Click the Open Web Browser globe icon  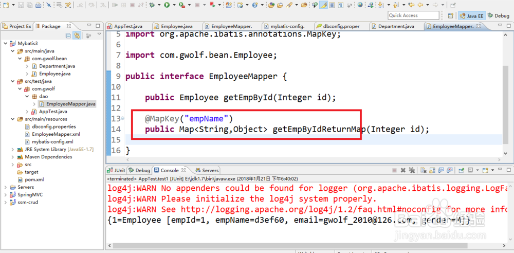[x=360, y=5]
